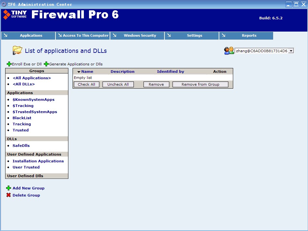Sort by the Name column header
The image size is (308, 231).
tap(87, 72)
